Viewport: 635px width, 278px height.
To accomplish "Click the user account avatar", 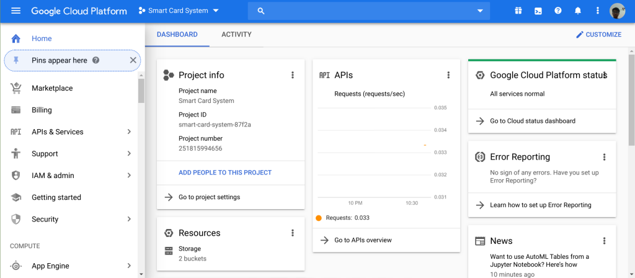I will click(x=618, y=11).
